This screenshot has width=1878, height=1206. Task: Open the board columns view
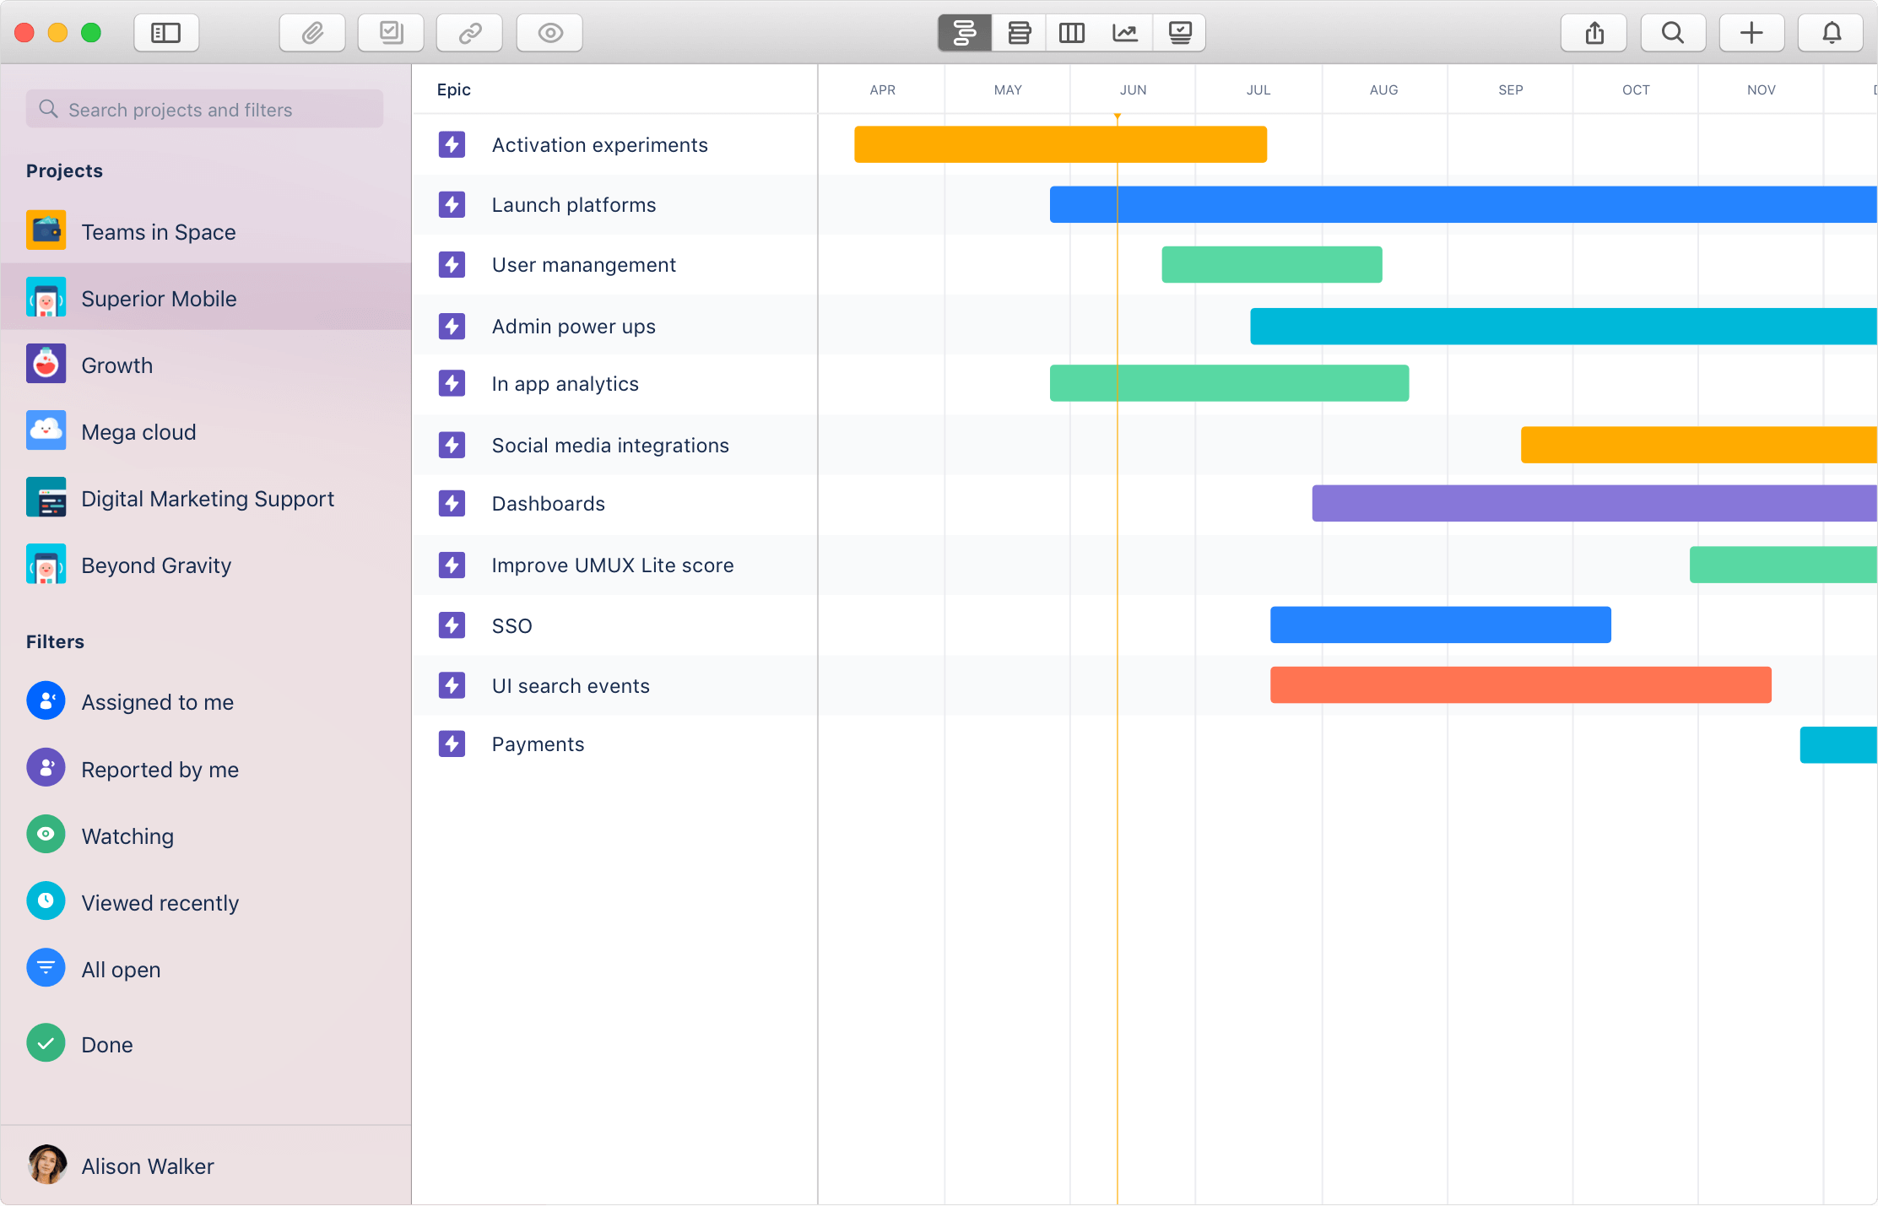tap(1072, 33)
